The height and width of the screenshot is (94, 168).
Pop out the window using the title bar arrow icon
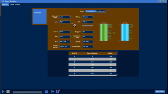pyautogui.click(x=160, y=1)
